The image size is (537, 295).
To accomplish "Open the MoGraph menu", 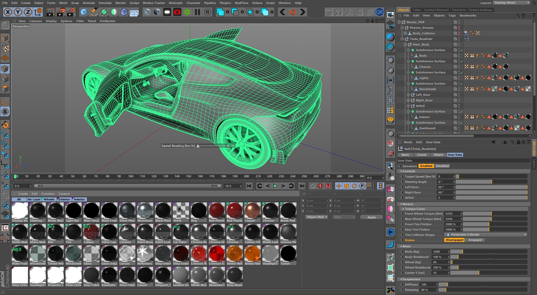I will (175, 3).
